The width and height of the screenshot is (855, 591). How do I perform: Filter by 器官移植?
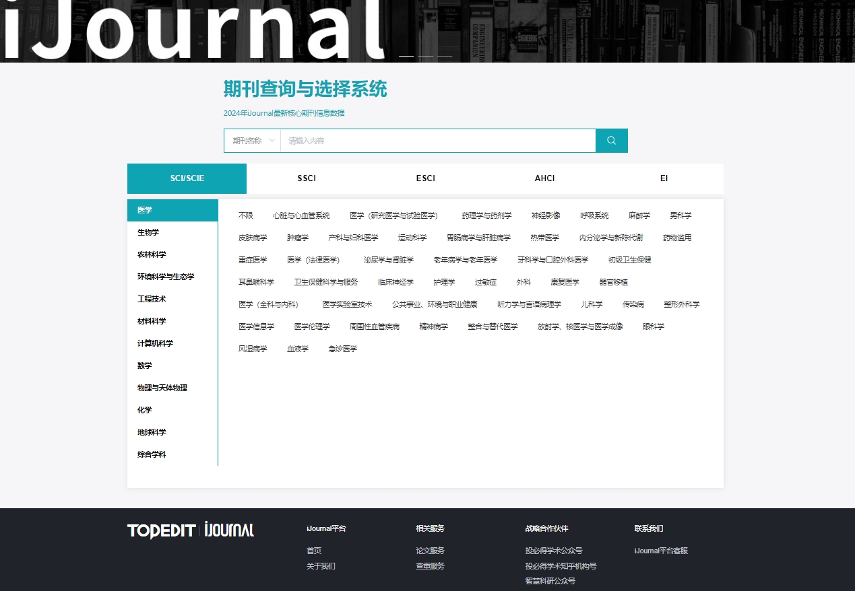(x=613, y=282)
